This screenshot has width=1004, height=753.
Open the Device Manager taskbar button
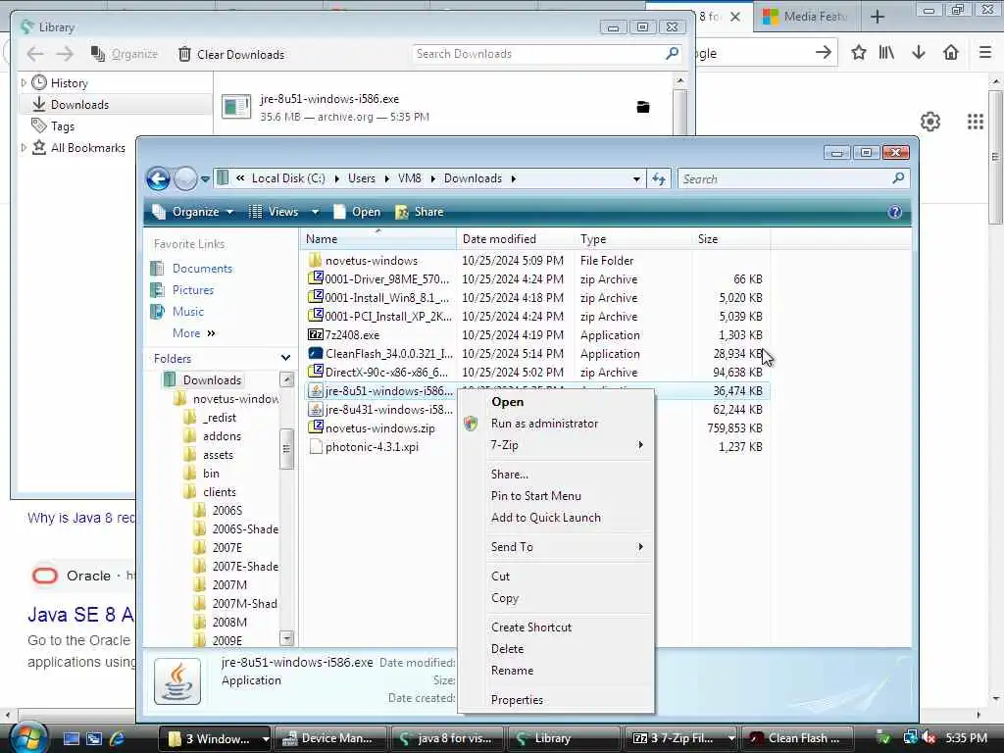332,738
